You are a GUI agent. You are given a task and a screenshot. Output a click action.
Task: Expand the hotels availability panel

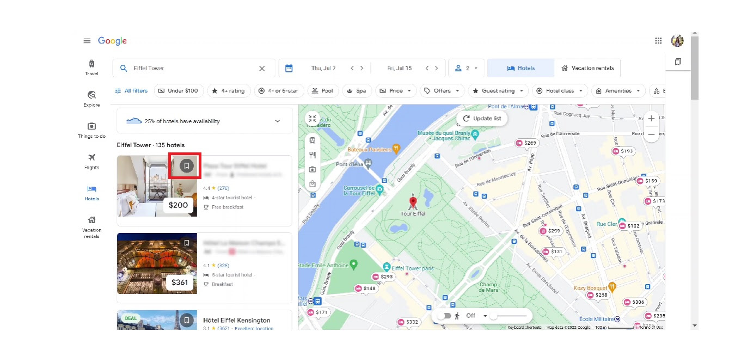205,121
